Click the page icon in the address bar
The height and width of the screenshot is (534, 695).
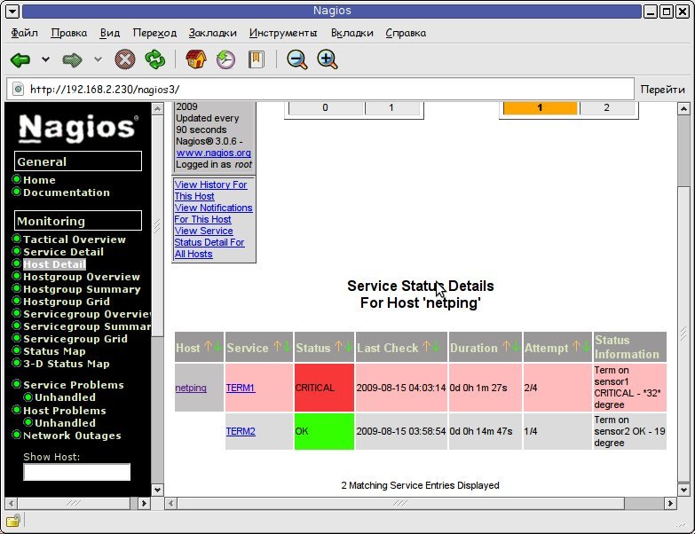coord(18,89)
